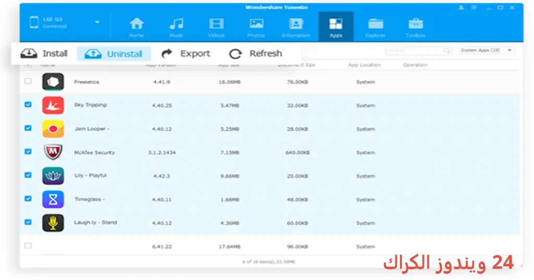
Task: Click the Lily lotus app icon
Action: click(53, 175)
